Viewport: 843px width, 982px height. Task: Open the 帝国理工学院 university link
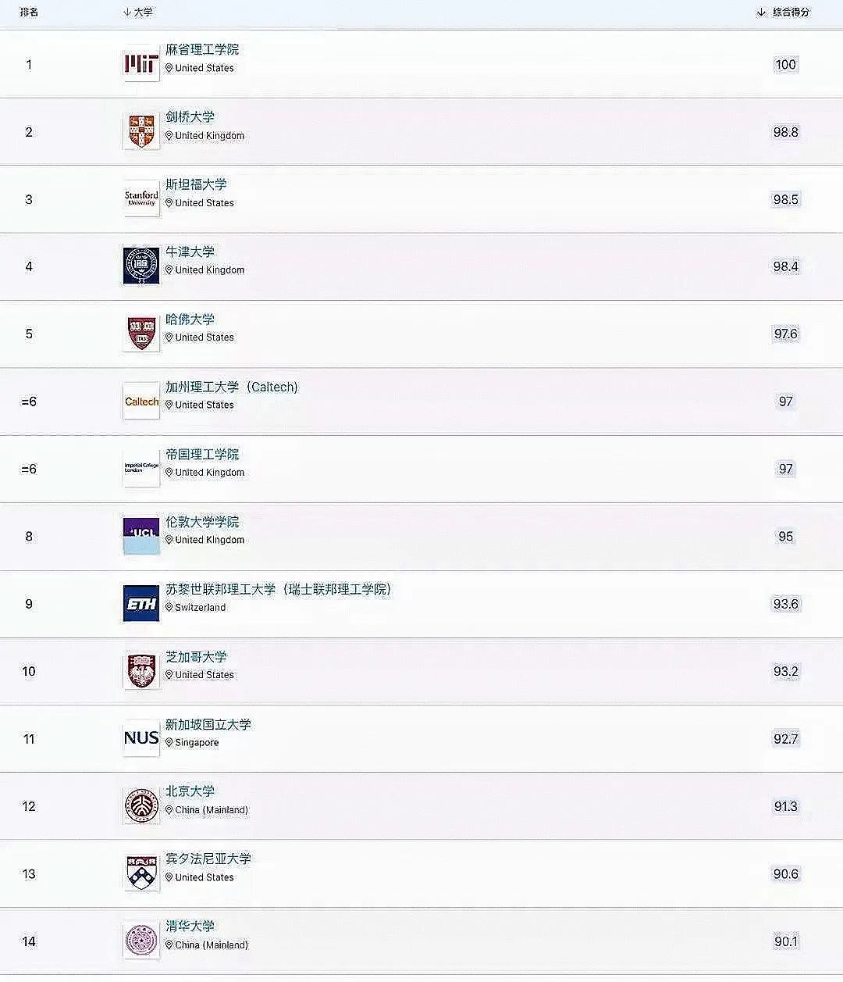[x=202, y=454]
